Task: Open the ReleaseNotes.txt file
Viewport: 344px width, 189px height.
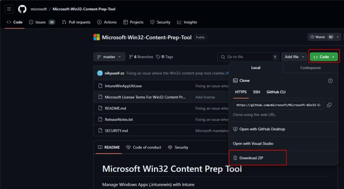Action: point(119,120)
